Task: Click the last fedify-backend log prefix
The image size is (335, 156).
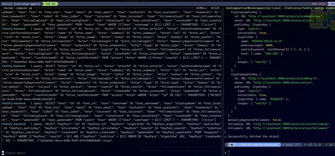Action: [x=14, y=124]
